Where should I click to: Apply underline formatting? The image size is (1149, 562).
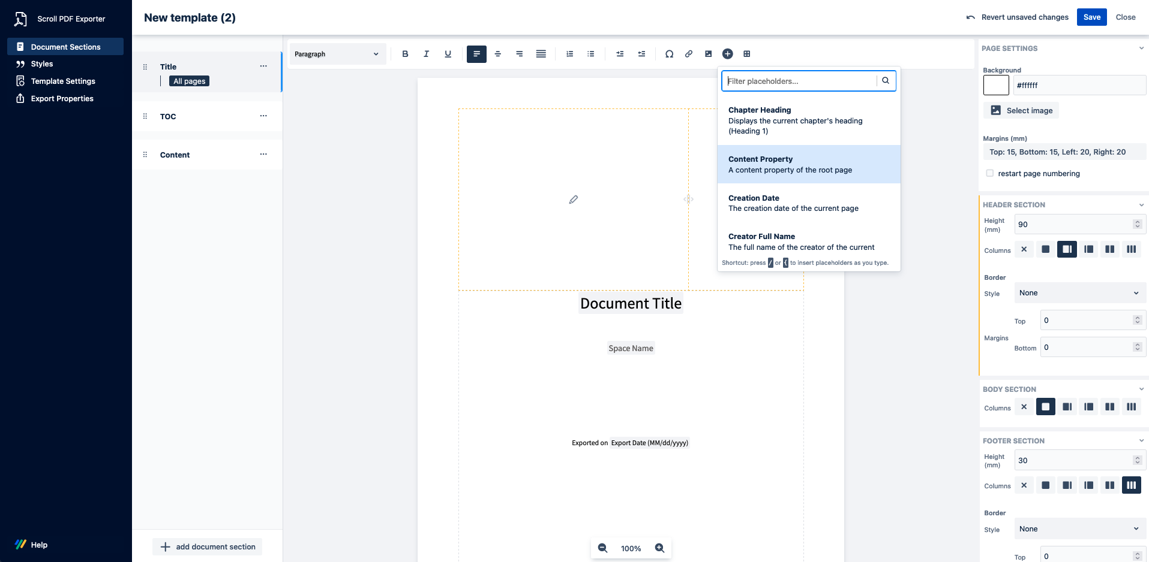(448, 54)
